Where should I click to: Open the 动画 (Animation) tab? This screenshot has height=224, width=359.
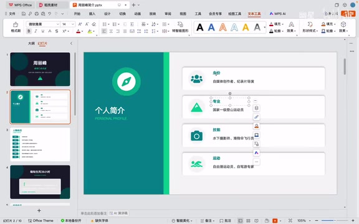coord(137,14)
